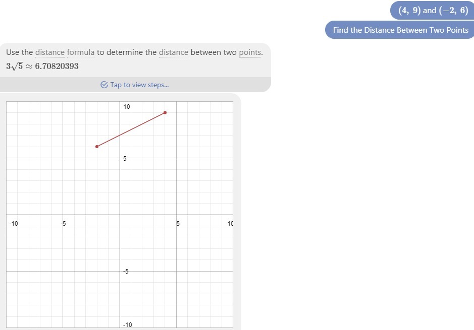Image resolution: width=474 pixels, height=330 pixels.
Task: Click the result 3√5 ≈ 6.70820393
Action: (x=42, y=66)
